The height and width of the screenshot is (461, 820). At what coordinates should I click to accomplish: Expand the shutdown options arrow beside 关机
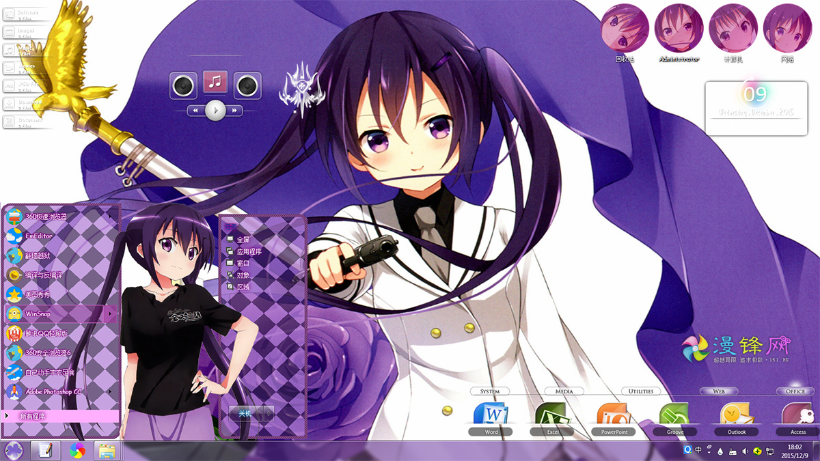tap(269, 413)
